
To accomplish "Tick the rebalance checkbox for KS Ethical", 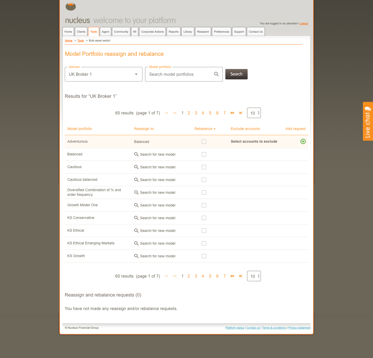I will [204, 231].
